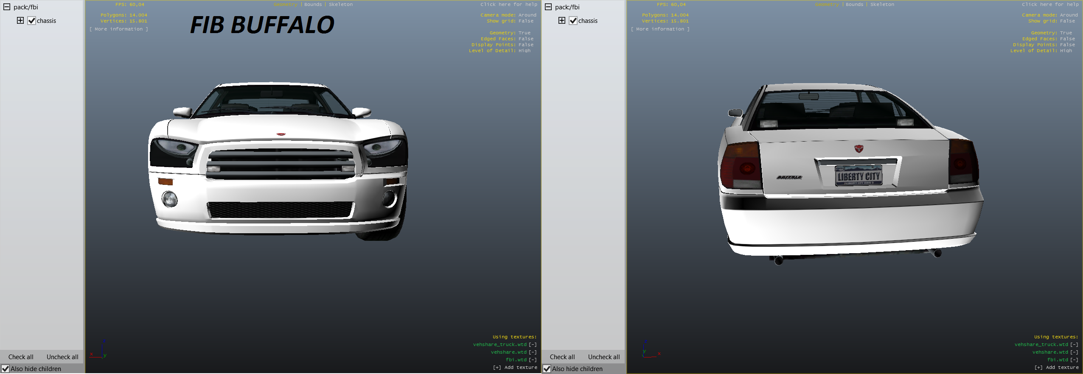Change Level of Detail in left viewer
1083x374 pixels.
(x=499, y=50)
